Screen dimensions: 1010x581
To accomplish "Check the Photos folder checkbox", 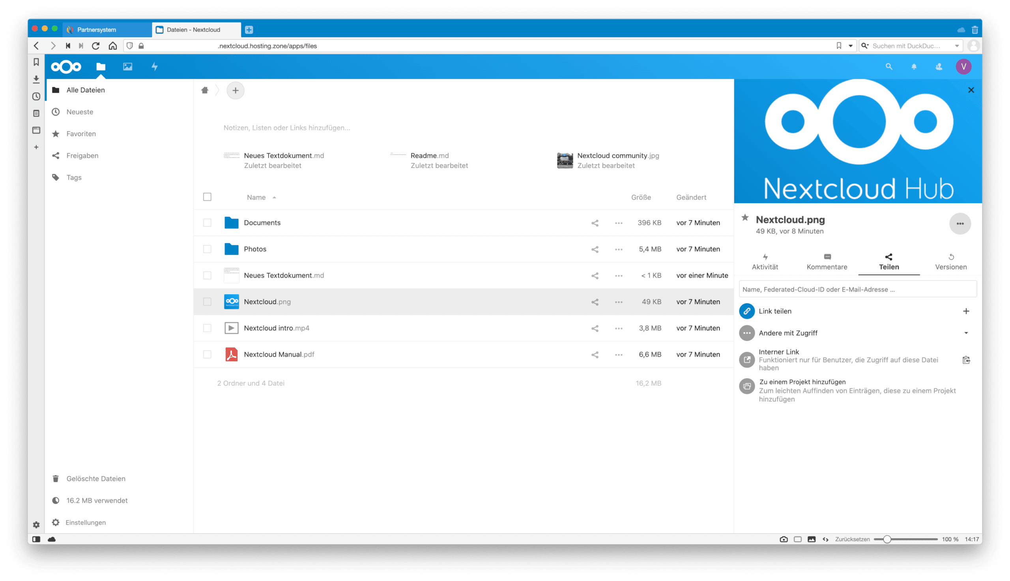I will tap(207, 249).
